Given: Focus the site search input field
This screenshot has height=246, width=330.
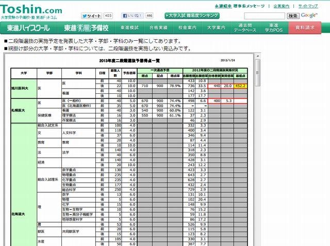Looking at the screenshot, I should point(265,16).
